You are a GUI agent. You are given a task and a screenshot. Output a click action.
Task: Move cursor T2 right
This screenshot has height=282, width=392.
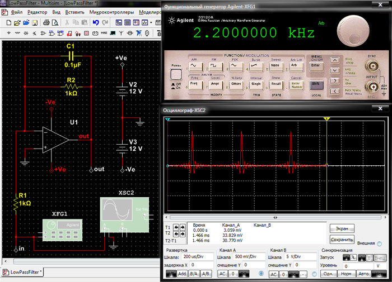click(x=183, y=234)
